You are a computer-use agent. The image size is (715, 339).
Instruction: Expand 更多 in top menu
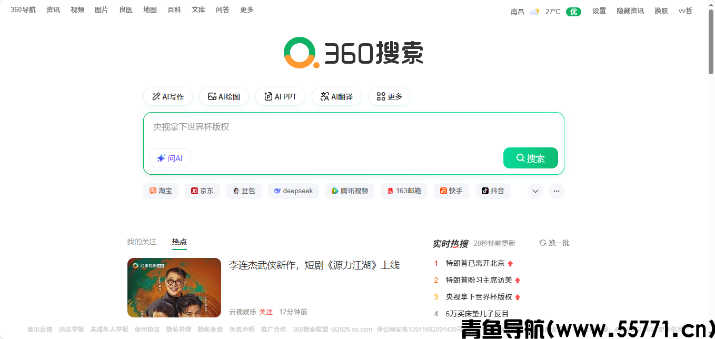247,10
